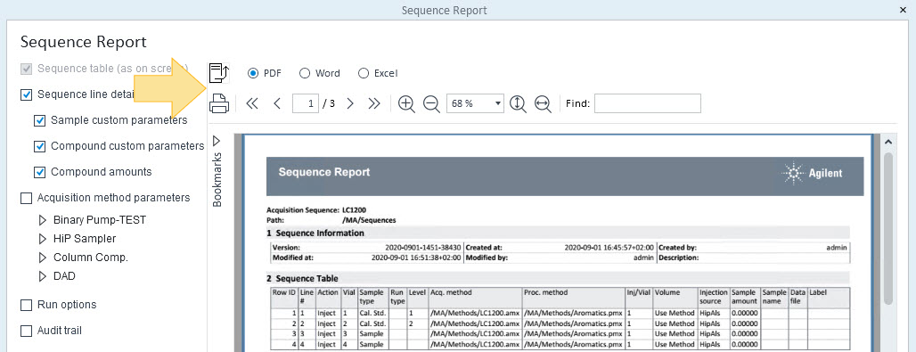Uncheck Compound amounts option

40,172
